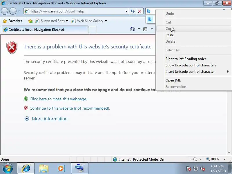The width and height of the screenshot is (232, 174).
Task: Open the Windows Start menu
Action: point(8,168)
